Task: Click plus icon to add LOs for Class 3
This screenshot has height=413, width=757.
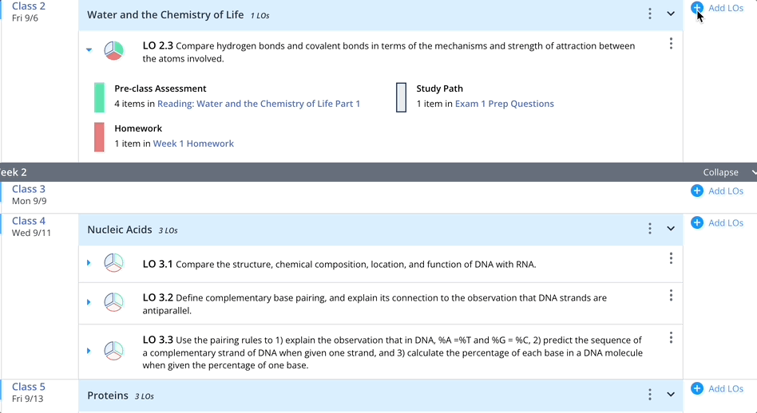Action: (x=697, y=191)
